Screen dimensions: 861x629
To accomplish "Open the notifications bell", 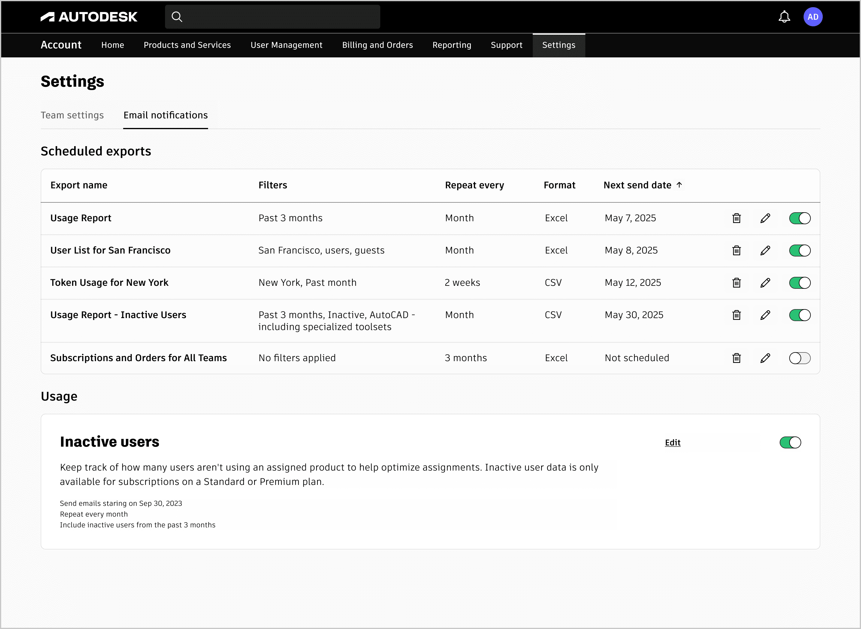I will coord(784,17).
